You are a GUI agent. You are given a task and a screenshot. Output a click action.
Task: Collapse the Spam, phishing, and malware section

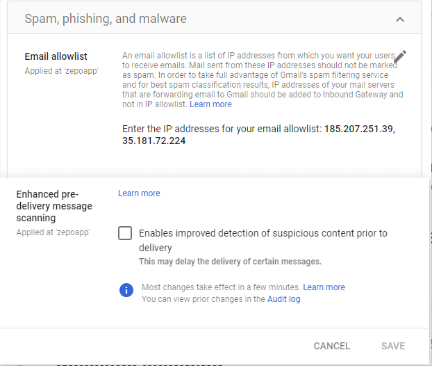[400, 19]
